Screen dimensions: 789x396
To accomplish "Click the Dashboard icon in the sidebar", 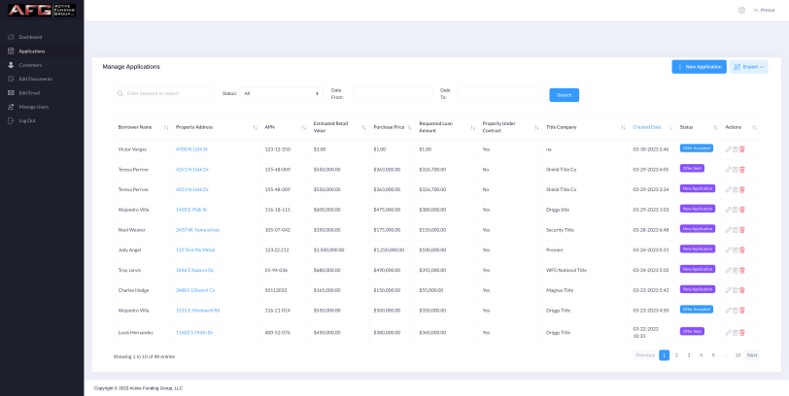I will pyautogui.click(x=10, y=37).
